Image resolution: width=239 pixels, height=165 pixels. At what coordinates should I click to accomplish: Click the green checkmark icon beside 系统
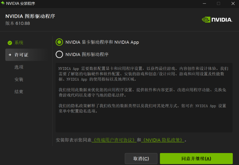pos(10,43)
